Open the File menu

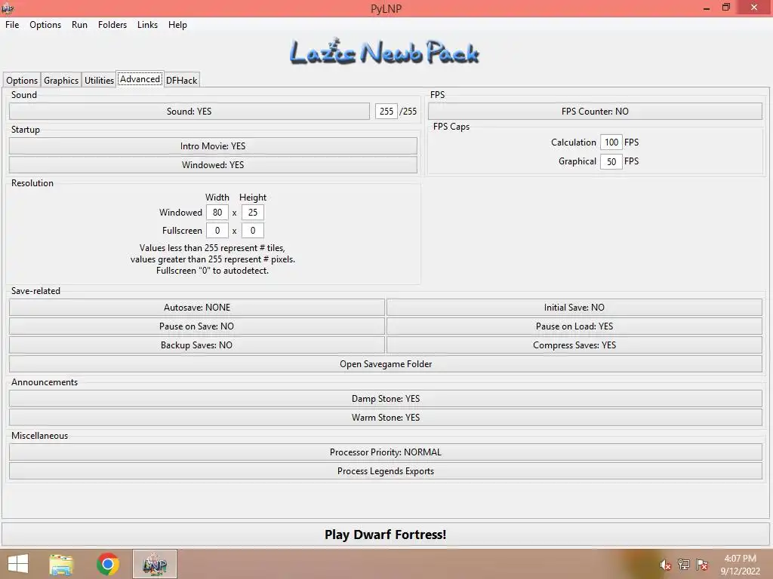coord(12,25)
